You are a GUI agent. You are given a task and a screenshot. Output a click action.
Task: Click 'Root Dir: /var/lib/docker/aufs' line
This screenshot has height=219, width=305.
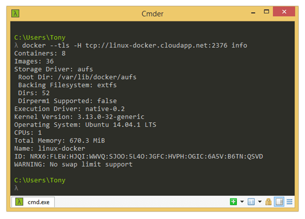(x=77, y=77)
